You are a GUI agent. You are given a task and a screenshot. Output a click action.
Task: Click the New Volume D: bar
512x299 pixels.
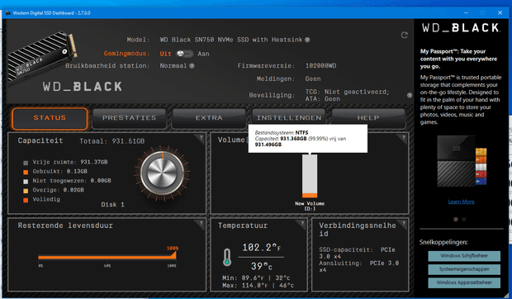310,176
